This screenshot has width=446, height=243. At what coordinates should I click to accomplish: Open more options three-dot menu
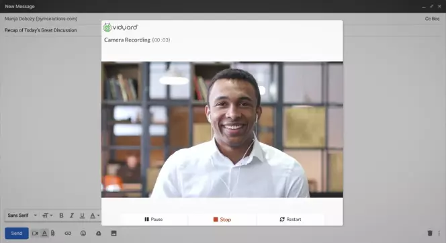click(x=439, y=233)
